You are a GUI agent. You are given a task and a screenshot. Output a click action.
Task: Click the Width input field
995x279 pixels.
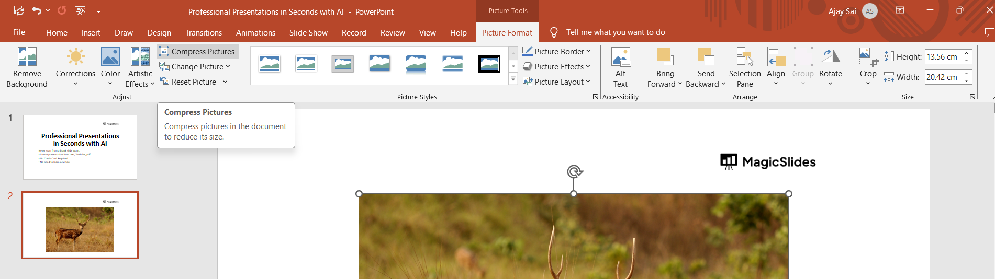point(943,77)
